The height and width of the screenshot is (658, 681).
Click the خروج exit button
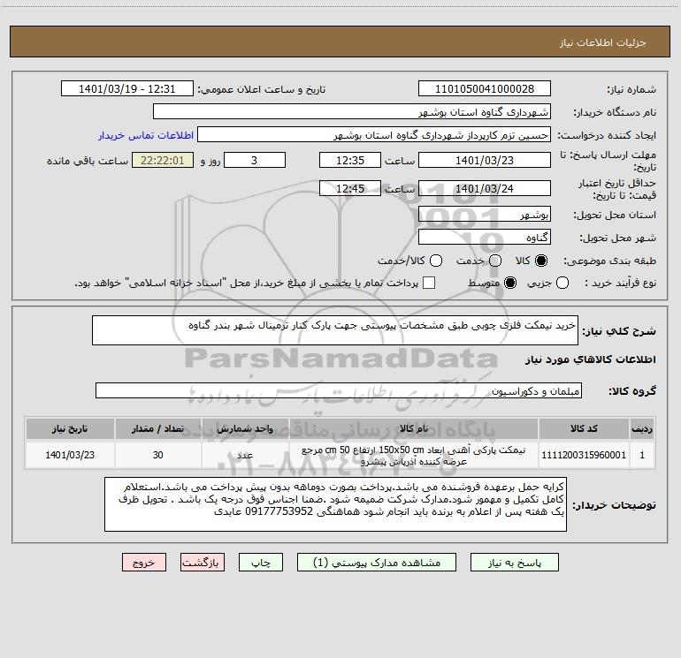(x=144, y=563)
